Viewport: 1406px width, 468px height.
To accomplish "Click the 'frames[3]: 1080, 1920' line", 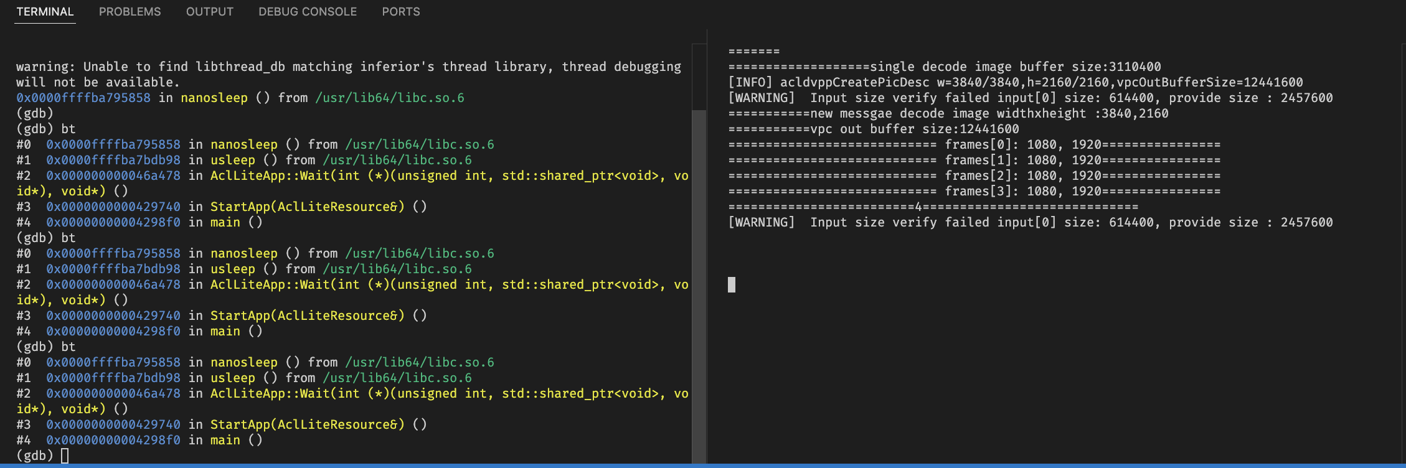I will pyautogui.click(x=974, y=191).
